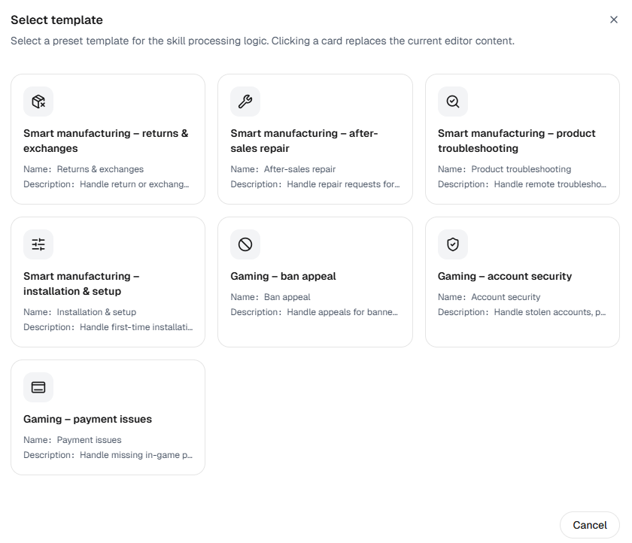Click description 'Handle return or exchang…'
This screenshot has height=543, width=632.
point(134,184)
